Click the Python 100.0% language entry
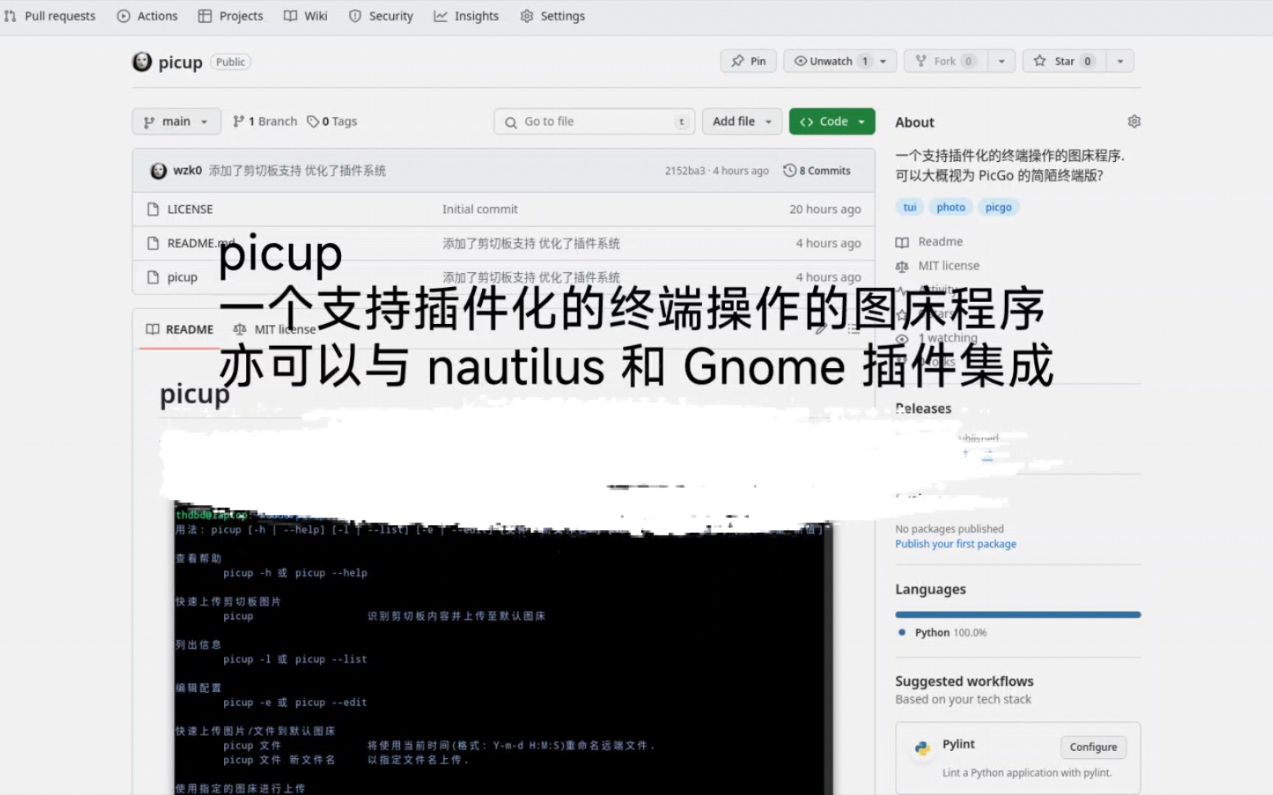 pyautogui.click(x=944, y=633)
